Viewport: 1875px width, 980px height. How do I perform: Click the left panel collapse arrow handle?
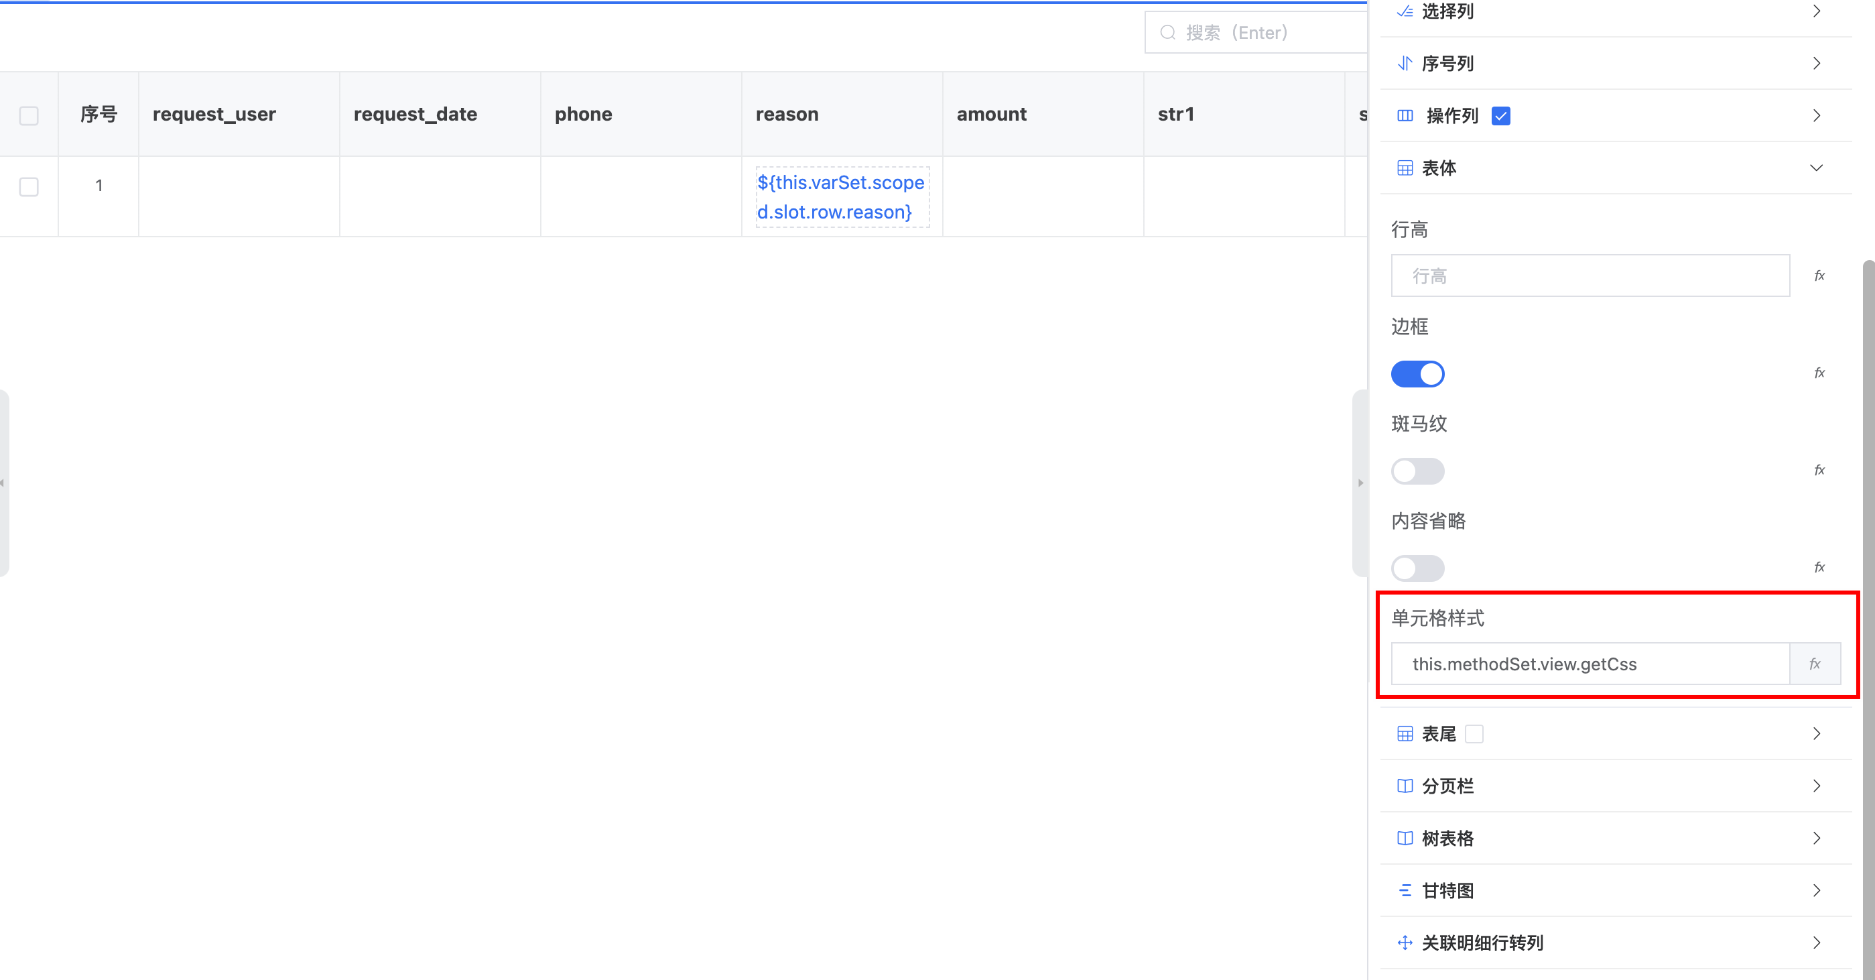(3, 483)
